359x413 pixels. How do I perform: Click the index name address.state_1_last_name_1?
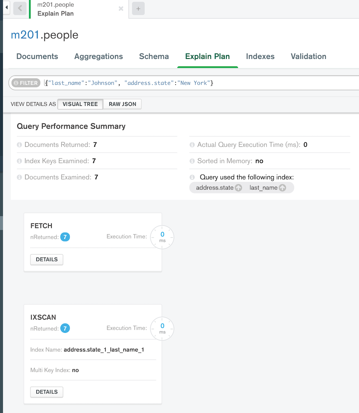pos(104,350)
